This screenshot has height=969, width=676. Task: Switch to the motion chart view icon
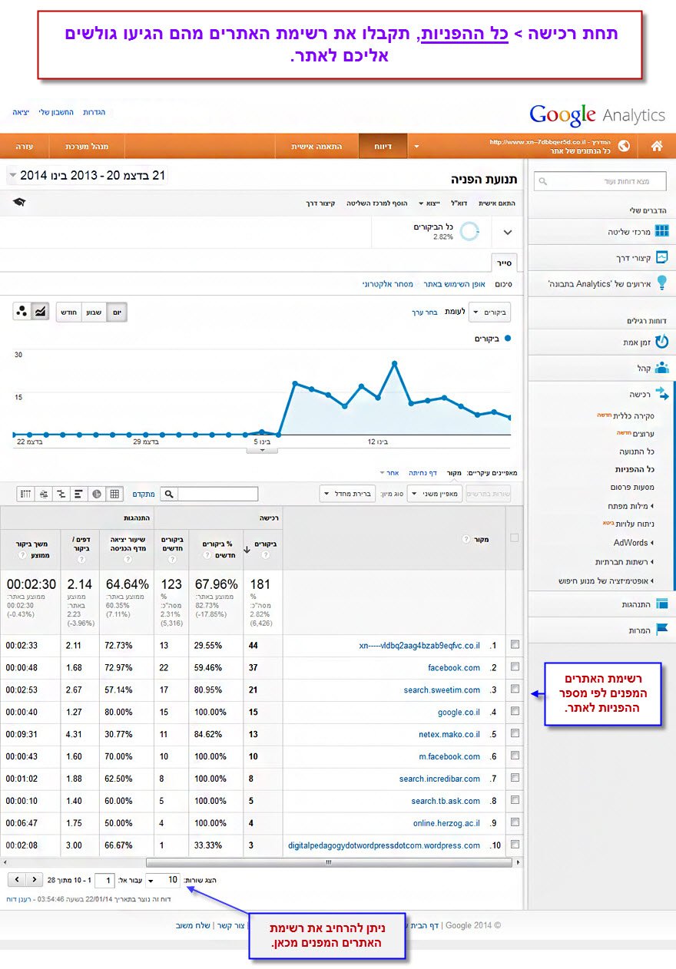click(22, 312)
